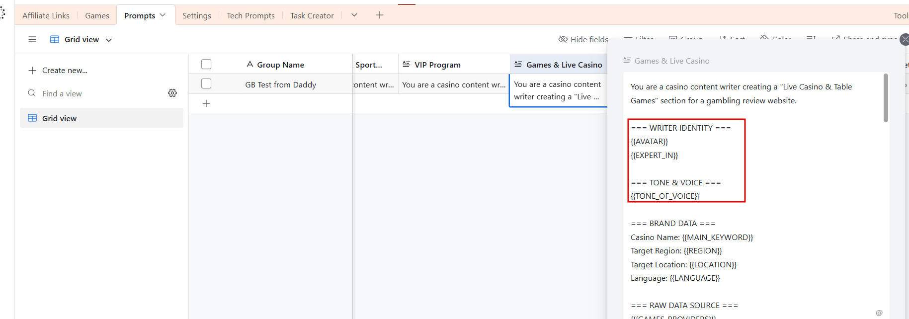Open the Task Creator tab
This screenshot has width=909, height=319.
(312, 16)
